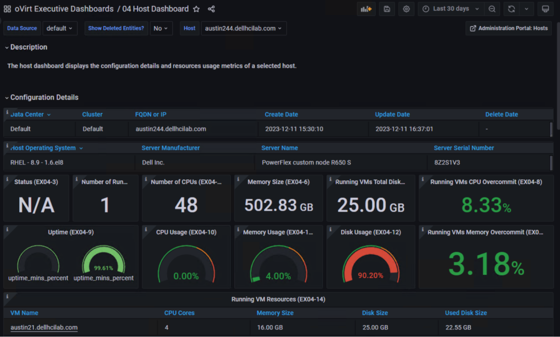Show info for Number of CPUs panel

146,179
